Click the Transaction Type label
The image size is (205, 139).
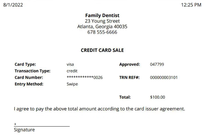pos(33,71)
